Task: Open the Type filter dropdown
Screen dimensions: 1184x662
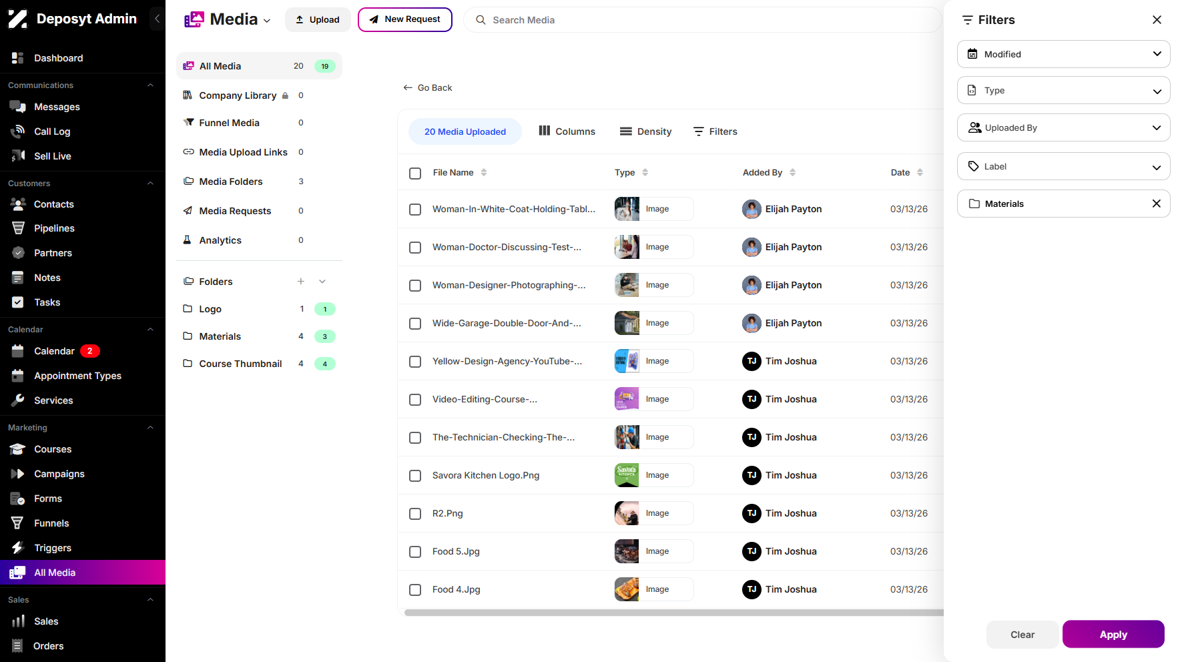Action: [1064, 90]
